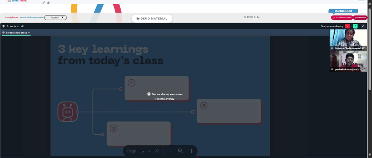Click Live Classroom Support button
The image size is (372, 158).
coord(342,17)
